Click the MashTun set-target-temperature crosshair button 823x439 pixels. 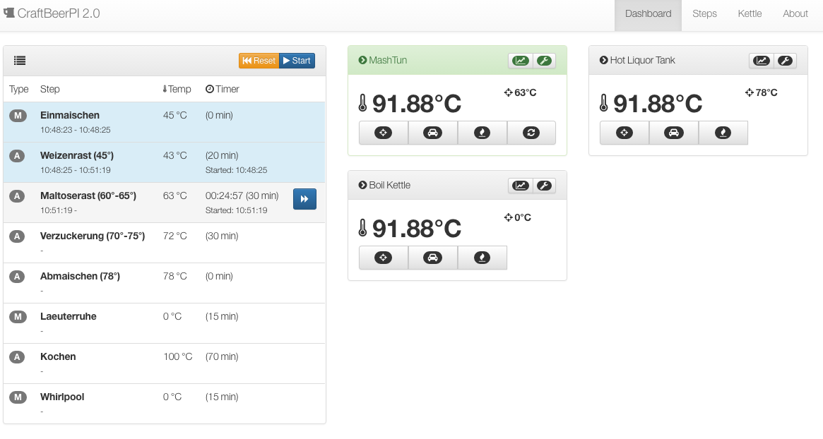[x=383, y=133]
